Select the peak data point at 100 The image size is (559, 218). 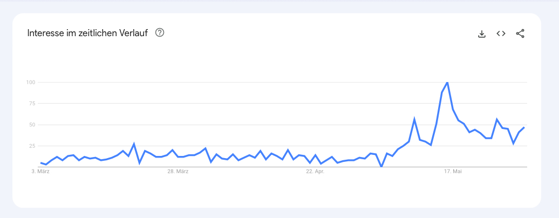tap(447, 83)
